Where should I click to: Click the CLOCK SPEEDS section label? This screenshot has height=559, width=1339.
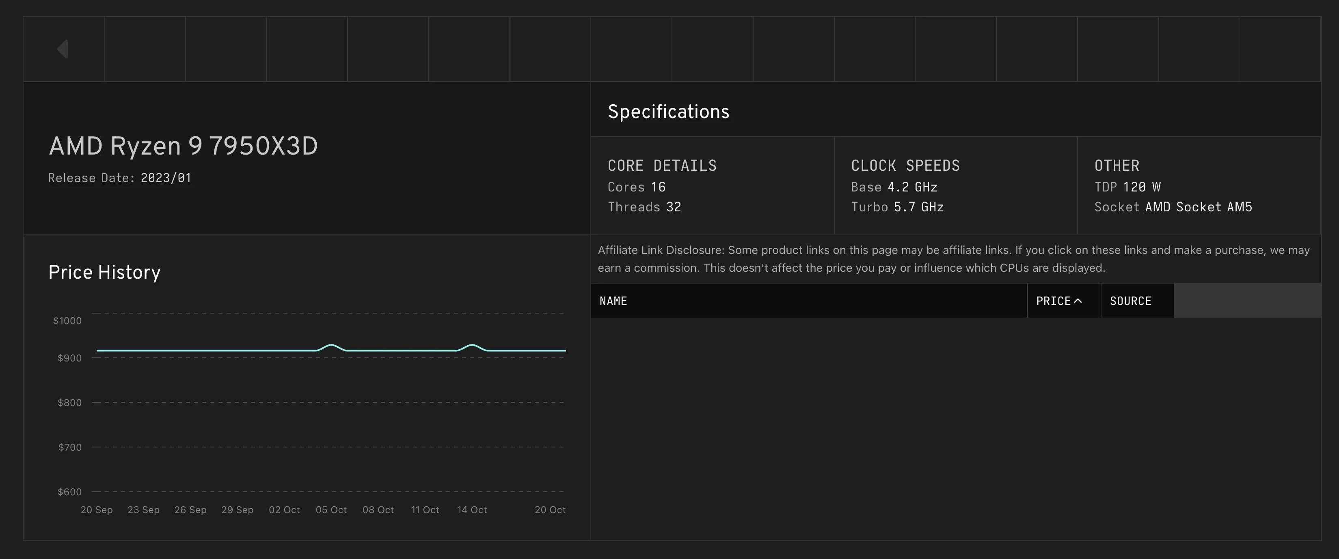point(905,166)
